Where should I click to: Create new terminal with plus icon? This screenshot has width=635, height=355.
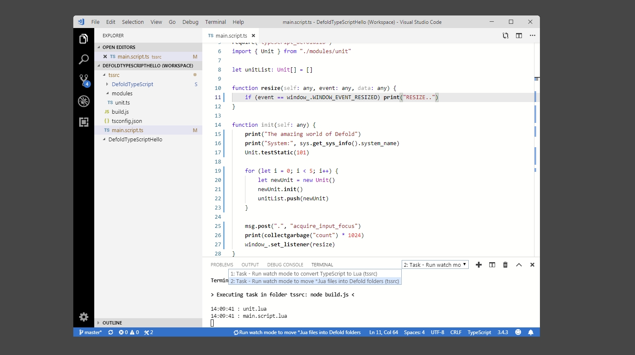tap(479, 265)
